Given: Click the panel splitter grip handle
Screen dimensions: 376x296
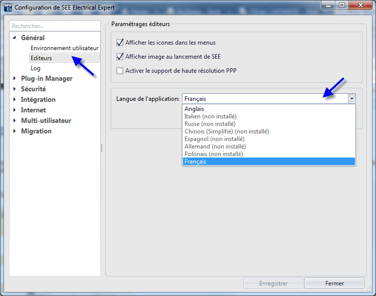Looking at the screenshot, I should [102, 148].
